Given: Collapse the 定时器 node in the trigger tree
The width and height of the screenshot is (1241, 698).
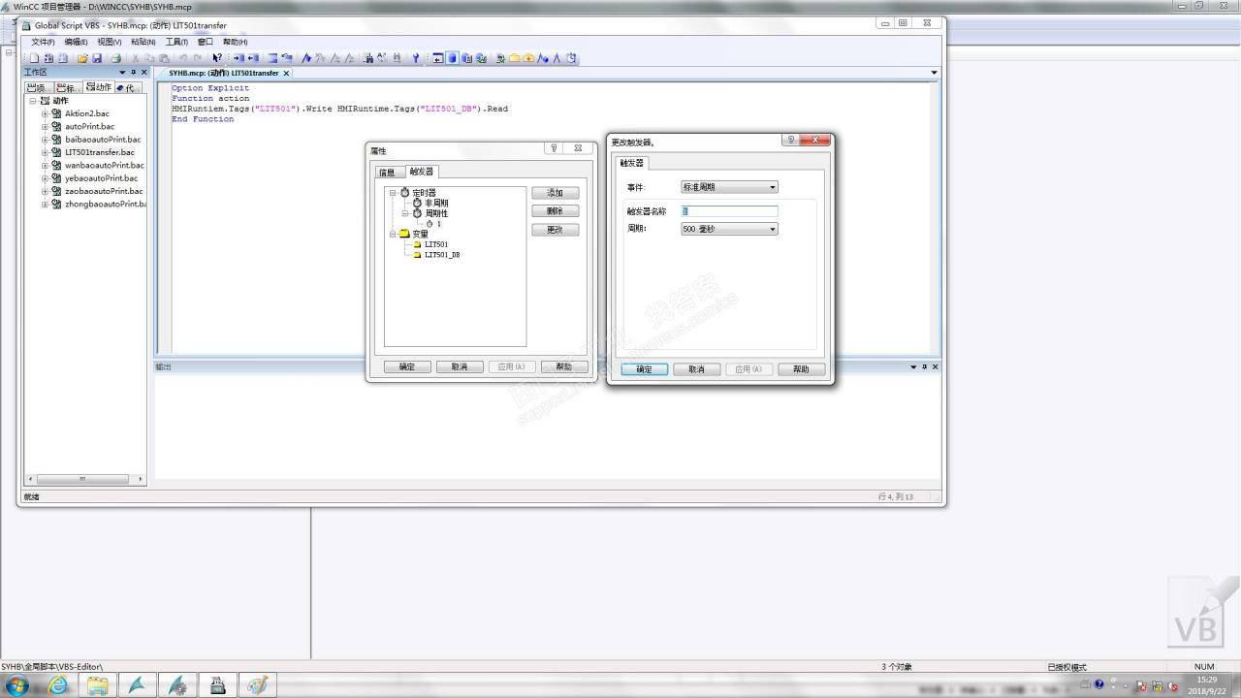Looking at the screenshot, I should tap(393, 193).
